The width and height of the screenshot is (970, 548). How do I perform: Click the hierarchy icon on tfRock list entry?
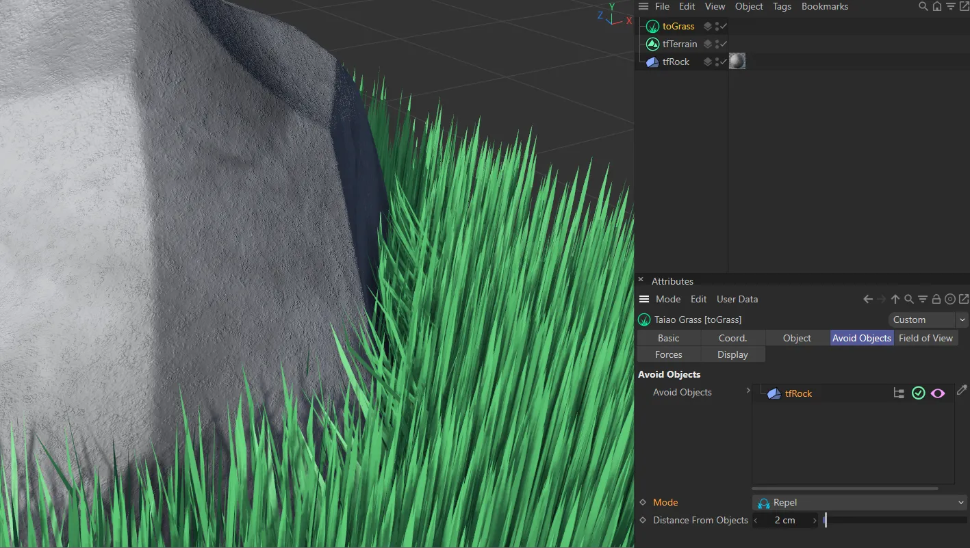(899, 393)
